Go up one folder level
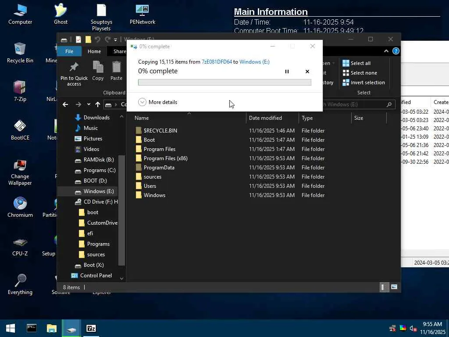Image resolution: width=449 pixels, height=337 pixels. (98, 104)
